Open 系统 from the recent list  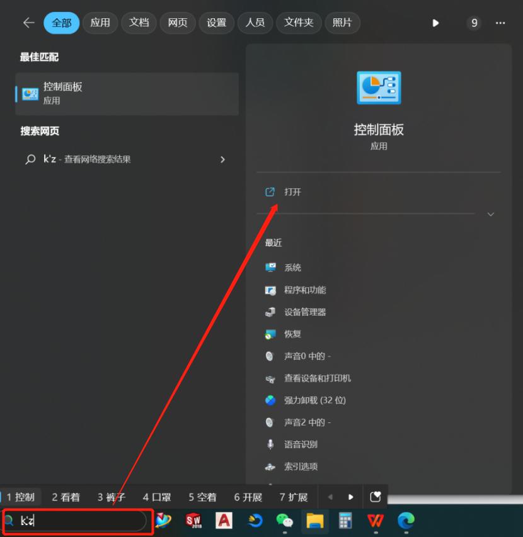294,267
